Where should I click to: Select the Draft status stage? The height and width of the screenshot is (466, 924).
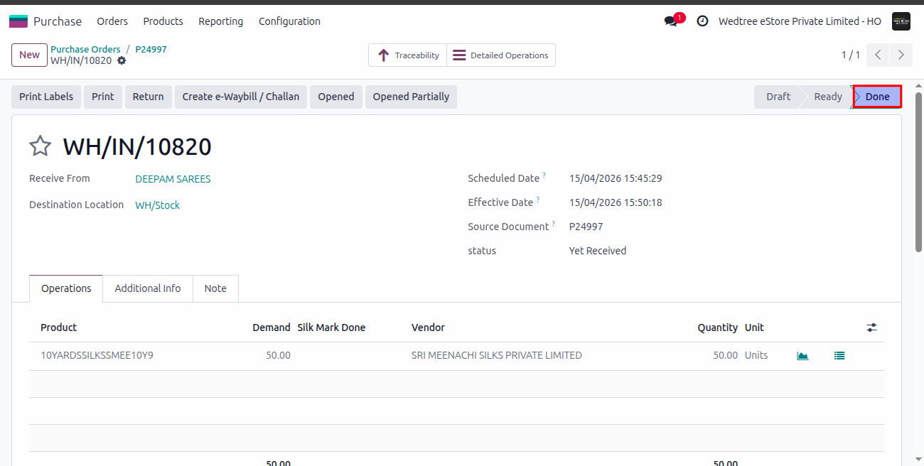coord(778,97)
